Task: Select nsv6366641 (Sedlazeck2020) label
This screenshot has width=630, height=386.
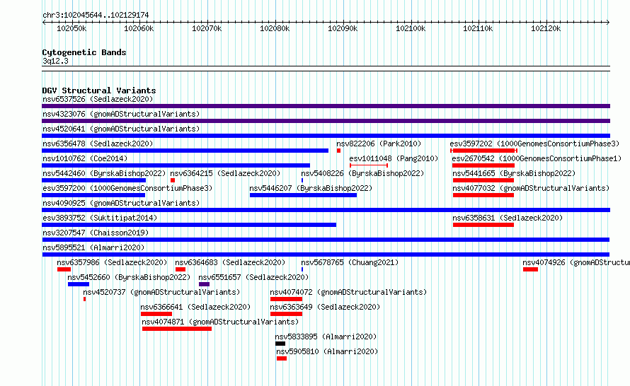Action: coord(195,307)
